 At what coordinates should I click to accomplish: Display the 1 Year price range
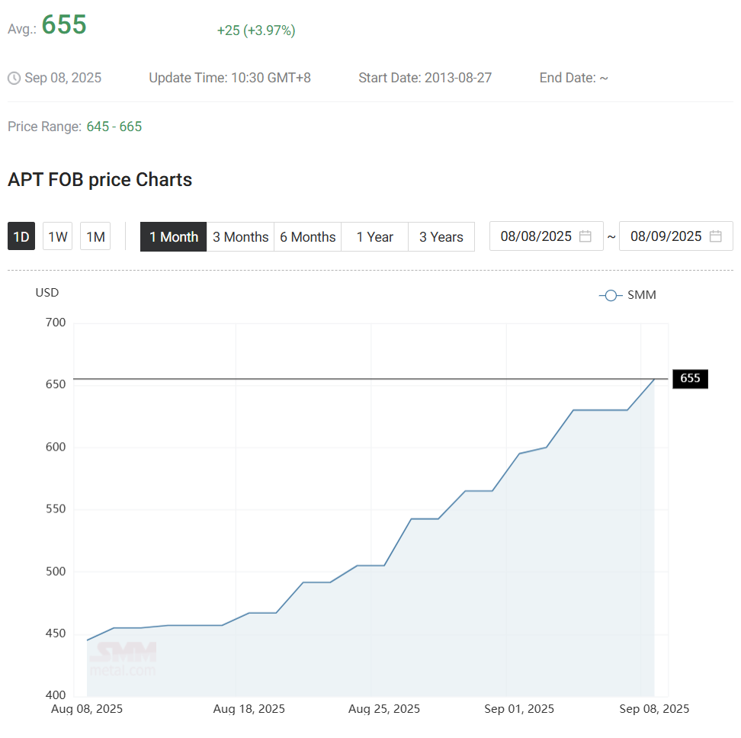point(374,237)
